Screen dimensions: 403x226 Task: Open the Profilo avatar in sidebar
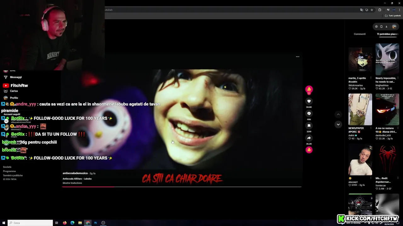pyautogui.click(x=5, y=98)
